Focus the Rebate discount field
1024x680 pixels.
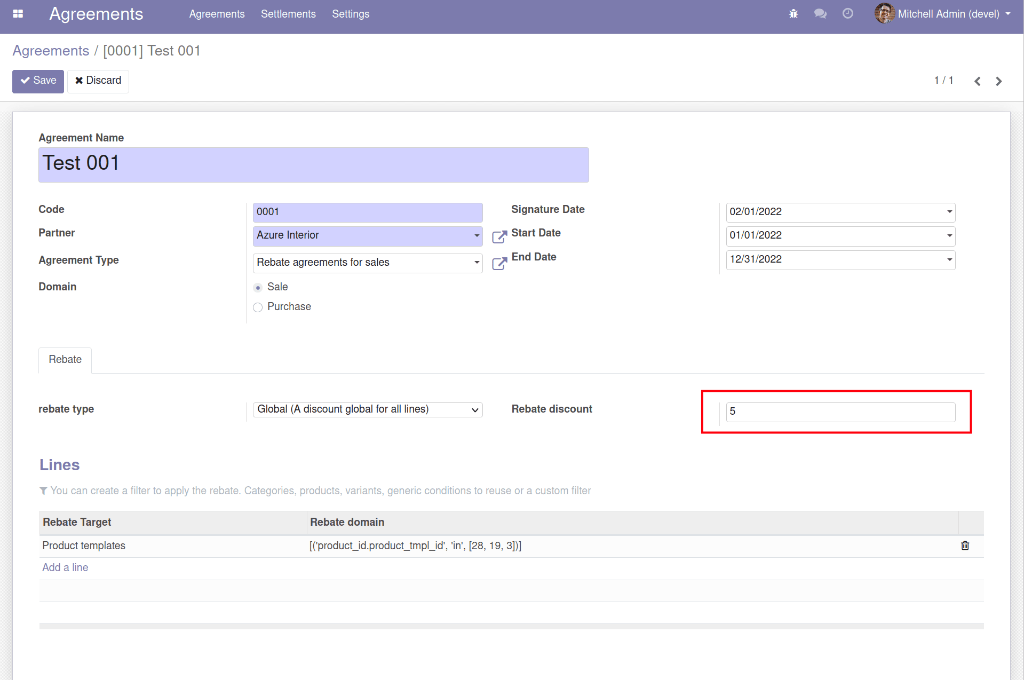tap(840, 412)
